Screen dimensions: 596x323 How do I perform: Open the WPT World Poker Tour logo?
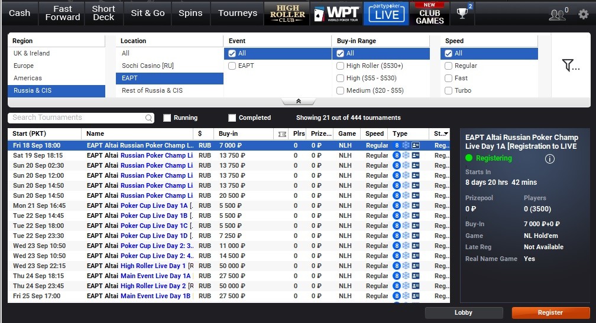point(337,13)
